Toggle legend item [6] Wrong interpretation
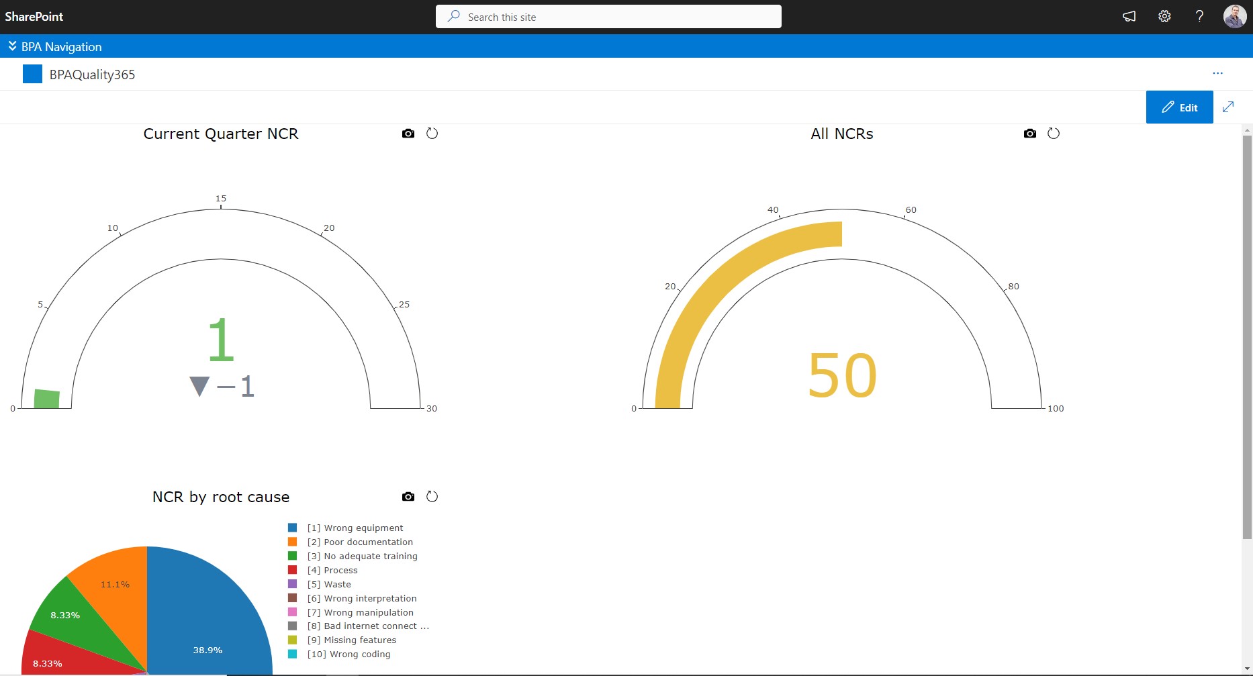 click(353, 599)
